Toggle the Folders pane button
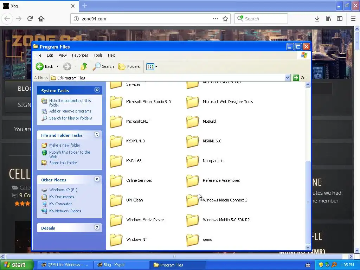This screenshot has height=270, width=360. click(x=129, y=66)
